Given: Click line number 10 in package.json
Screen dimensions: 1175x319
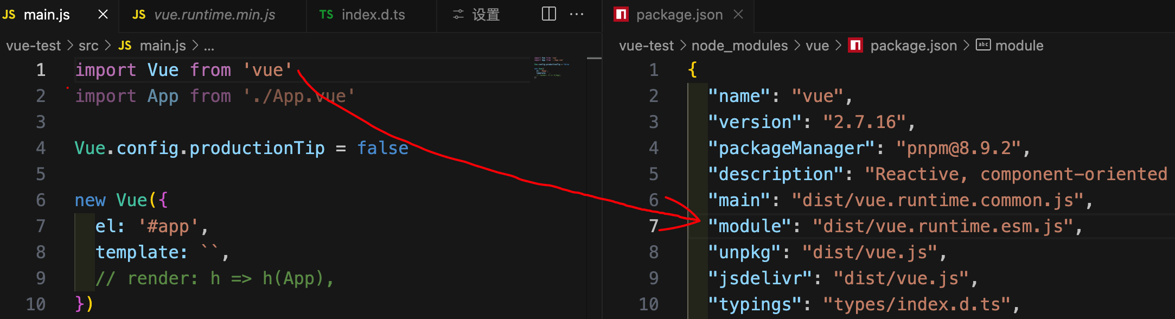Looking at the screenshot, I should tap(648, 304).
